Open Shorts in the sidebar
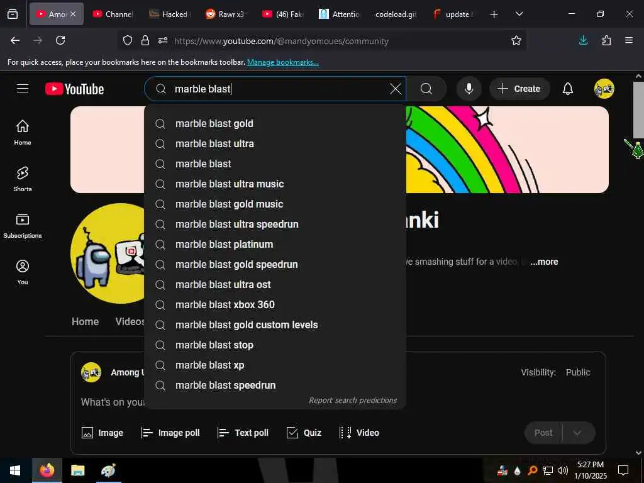This screenshot has height=483, width=644. click(x=23, y=179)
